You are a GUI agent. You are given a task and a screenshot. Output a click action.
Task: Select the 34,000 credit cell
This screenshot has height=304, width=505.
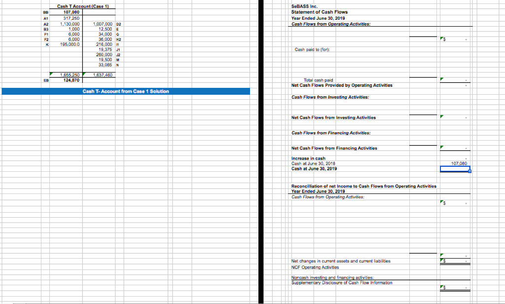coord(106,34)
